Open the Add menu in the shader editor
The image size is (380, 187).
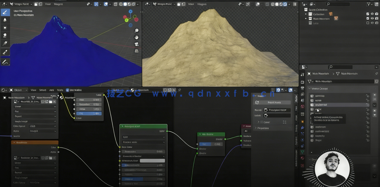pos(52,90)
